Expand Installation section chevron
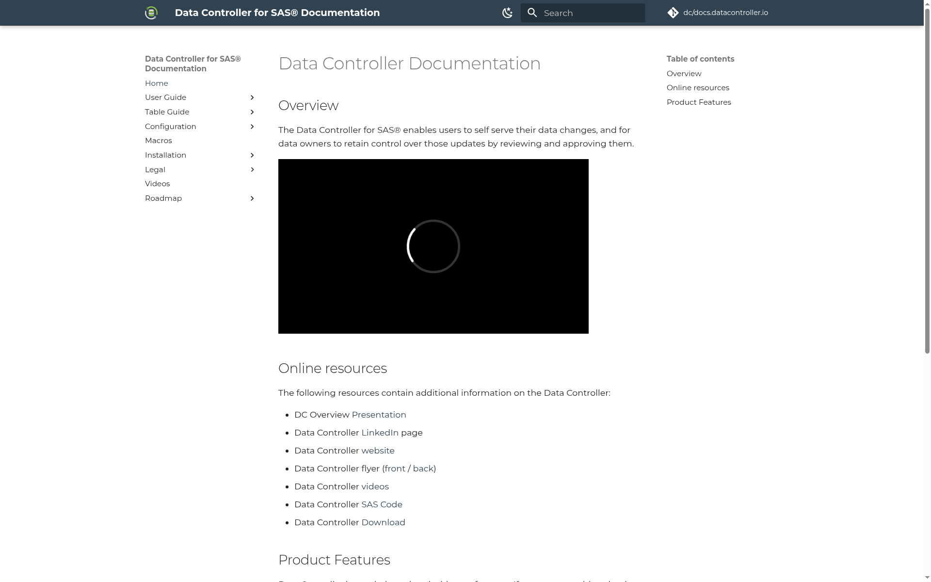The width and height of the screenshot is (931, 582). point(252,155)
